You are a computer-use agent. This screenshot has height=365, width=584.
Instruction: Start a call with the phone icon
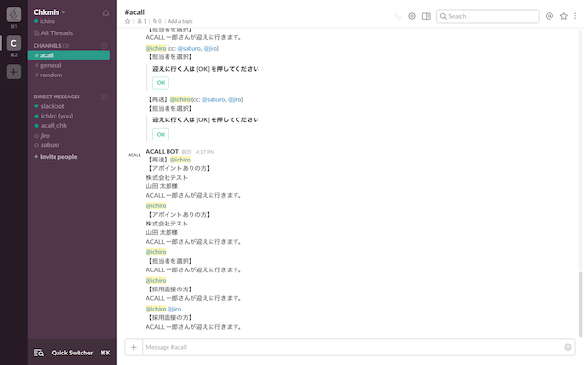(x=398, y=16)
